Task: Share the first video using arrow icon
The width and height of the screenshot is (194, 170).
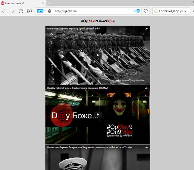Action: 146,29
